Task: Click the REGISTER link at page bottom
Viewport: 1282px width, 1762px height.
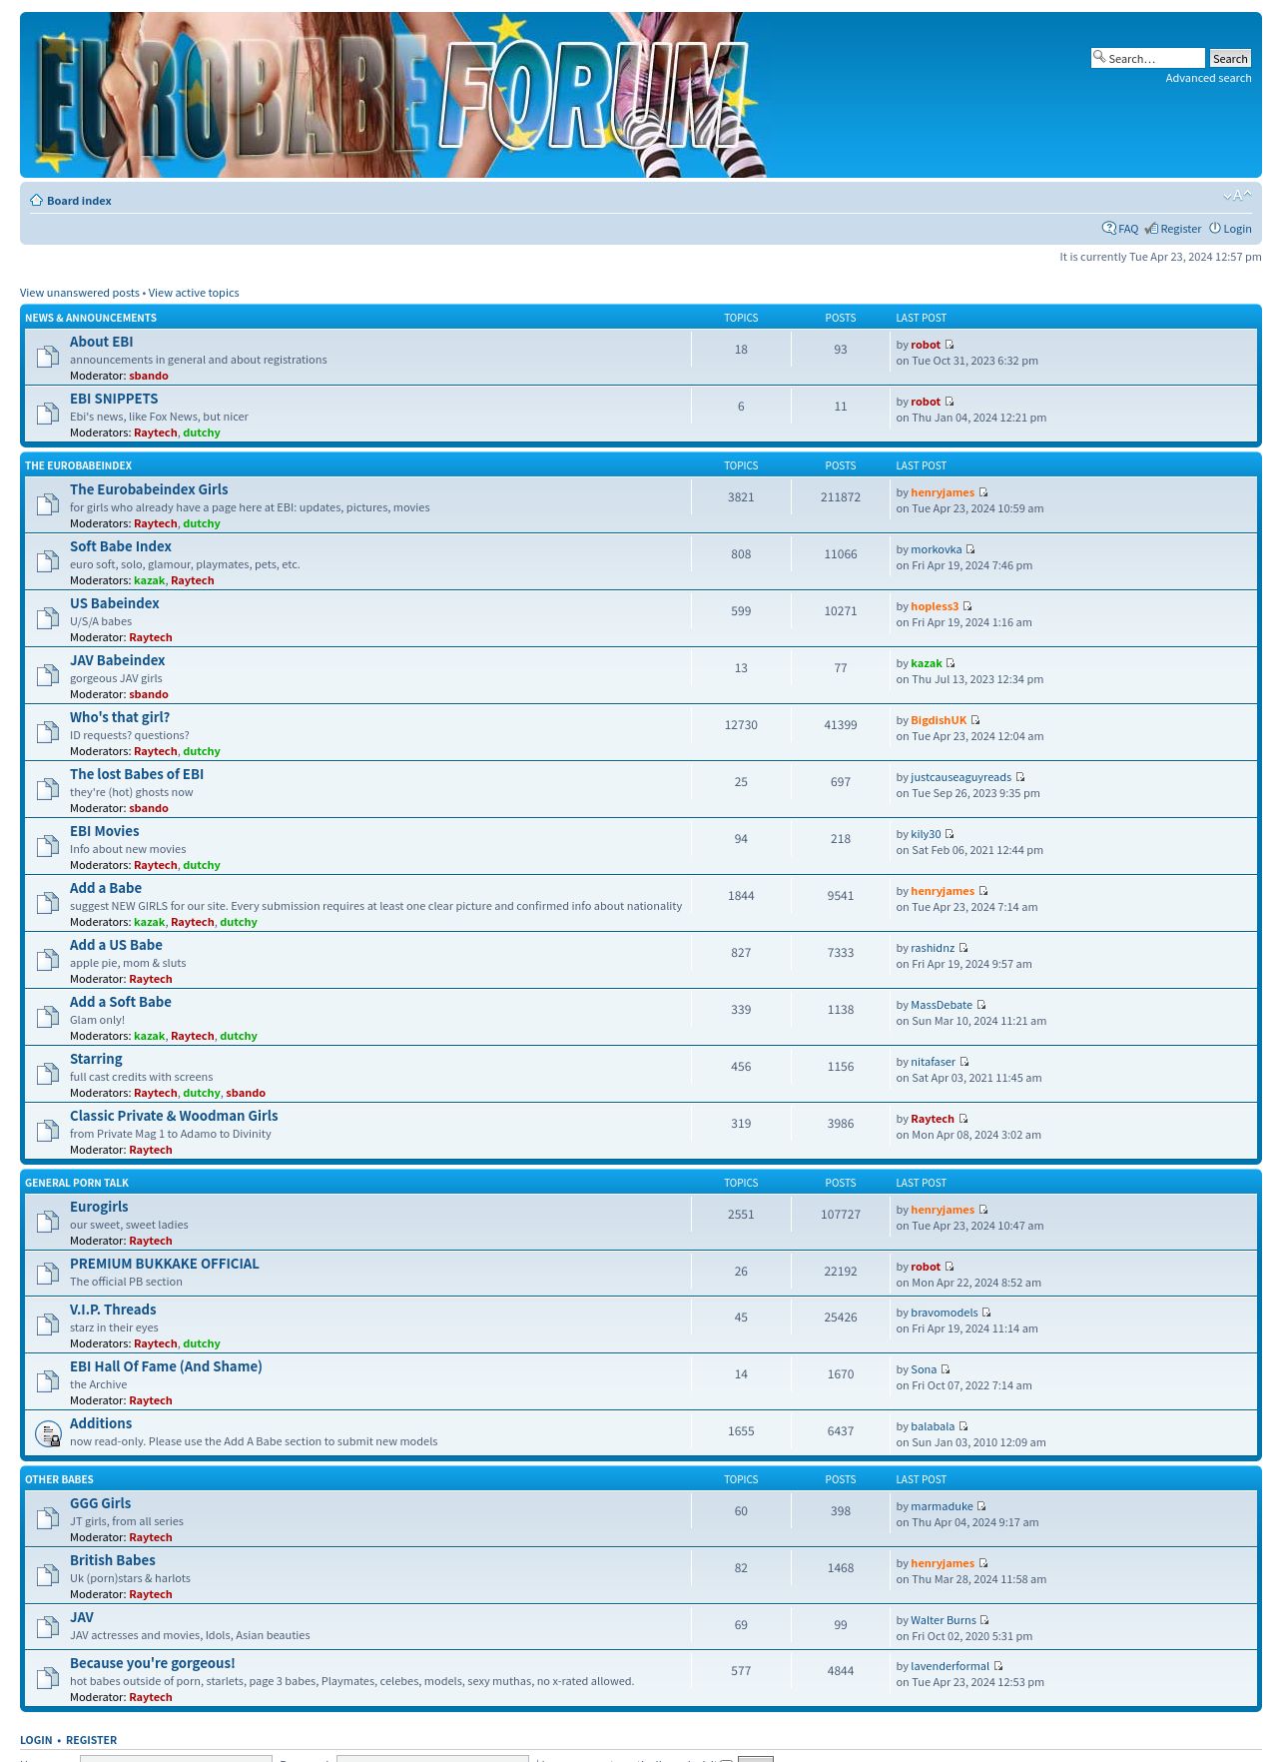Action: (92, 1740)
